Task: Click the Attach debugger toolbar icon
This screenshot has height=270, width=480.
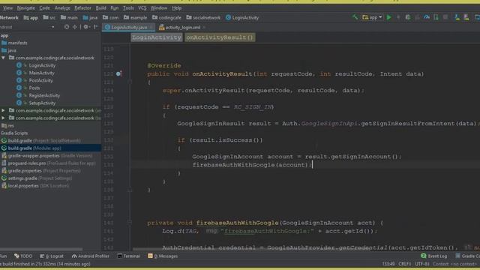Action: 436,17
